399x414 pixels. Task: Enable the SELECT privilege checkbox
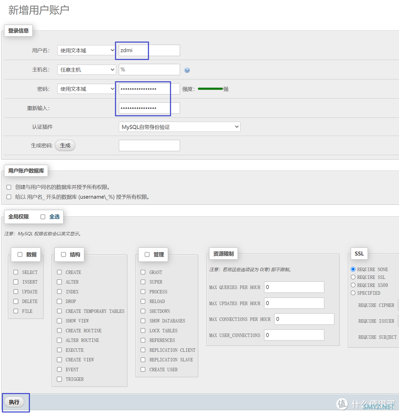(16, 272)
